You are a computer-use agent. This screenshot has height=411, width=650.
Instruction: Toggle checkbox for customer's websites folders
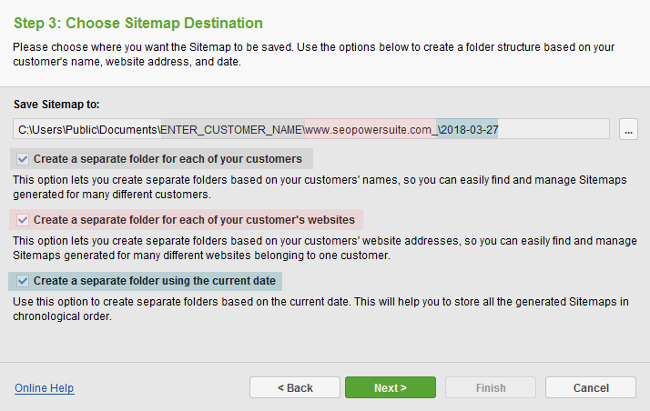coord(23,220)
